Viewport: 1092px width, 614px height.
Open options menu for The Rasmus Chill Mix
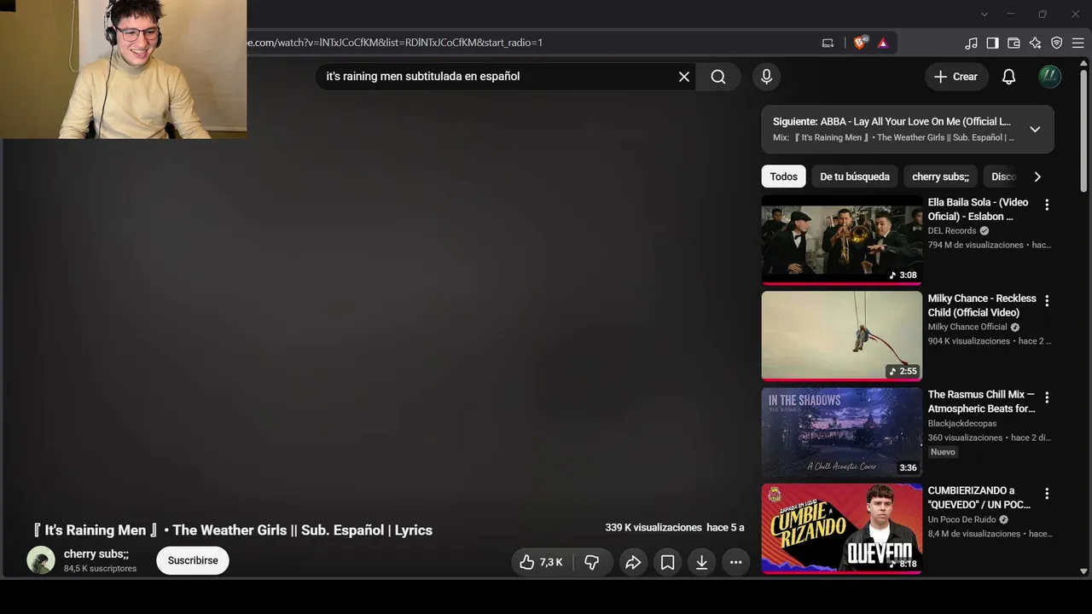(1047, 397)
